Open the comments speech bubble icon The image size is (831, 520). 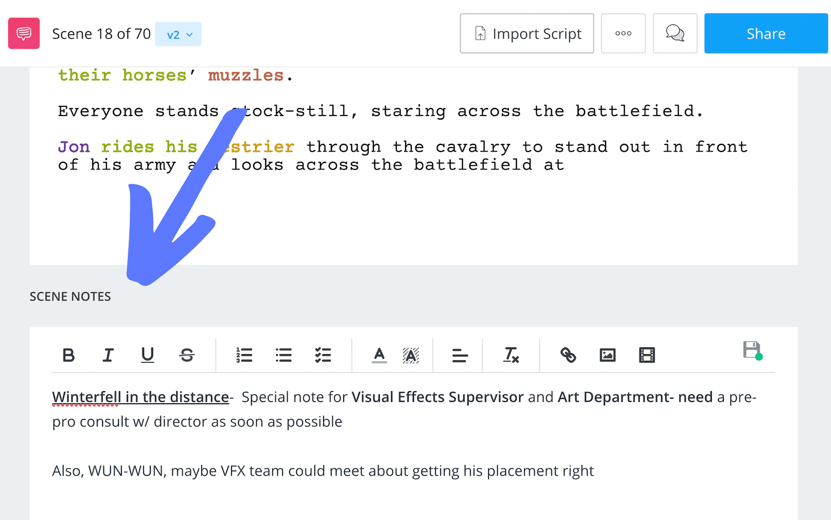coord(675,33)
